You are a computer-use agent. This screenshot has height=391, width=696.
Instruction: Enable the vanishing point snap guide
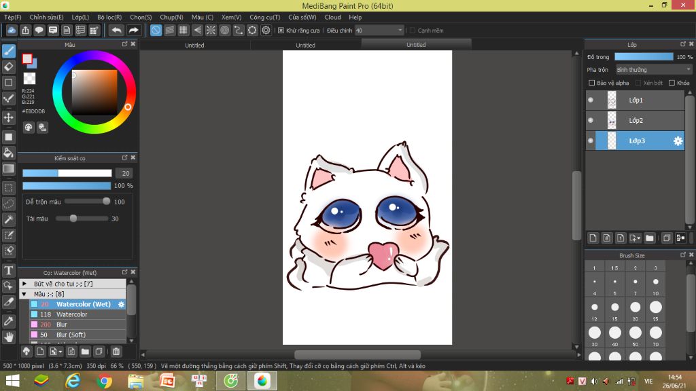pos(197,30)
